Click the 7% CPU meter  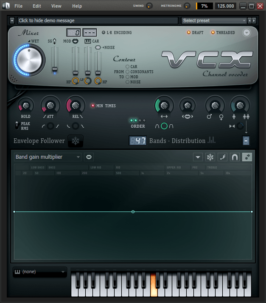(x=204, y=6)
